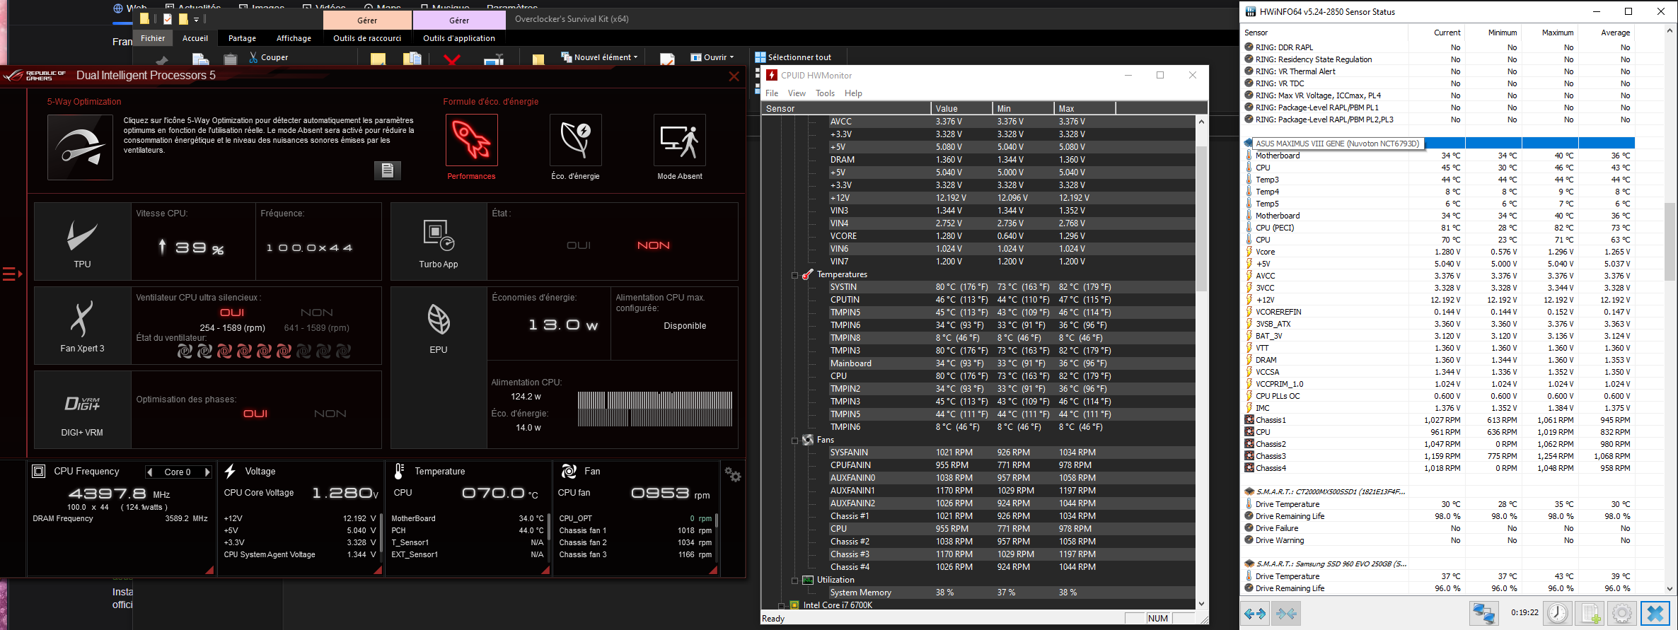Open Outils d'application ribbon tab
Screen dimensions: 1678x630
[x=458, y=38]
